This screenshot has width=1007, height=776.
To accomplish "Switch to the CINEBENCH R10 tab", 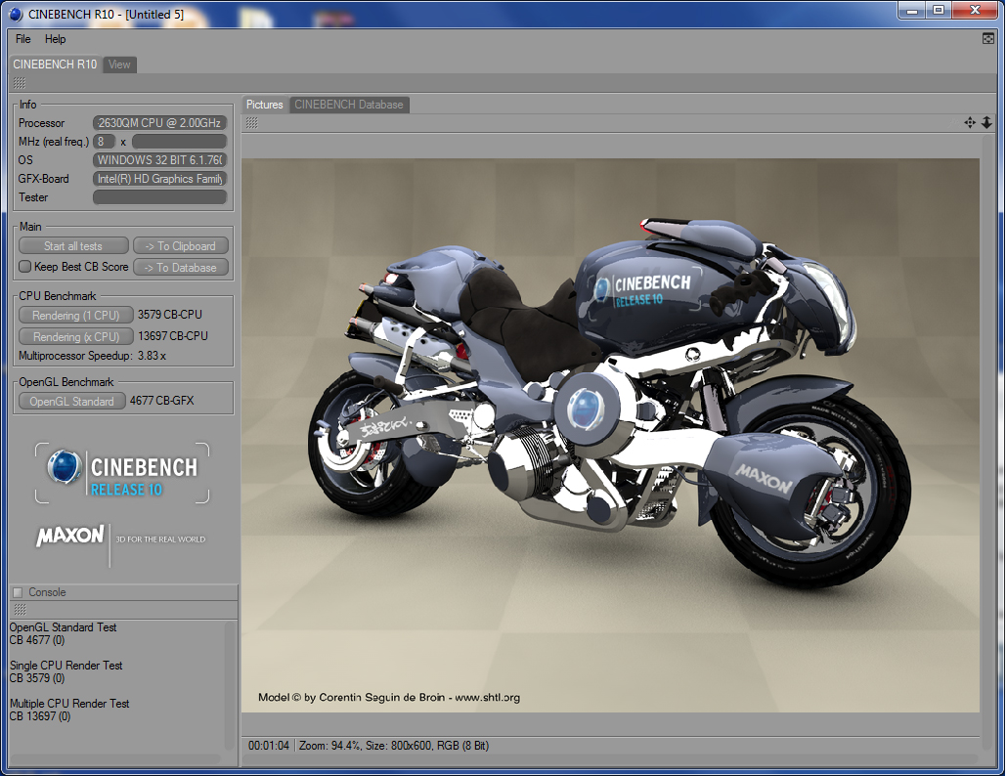I will point(55,65).
